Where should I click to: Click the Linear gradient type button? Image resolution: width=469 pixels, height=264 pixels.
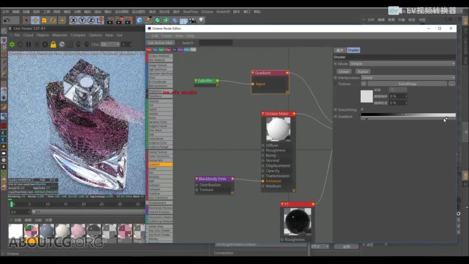click(x=344, y=72)
